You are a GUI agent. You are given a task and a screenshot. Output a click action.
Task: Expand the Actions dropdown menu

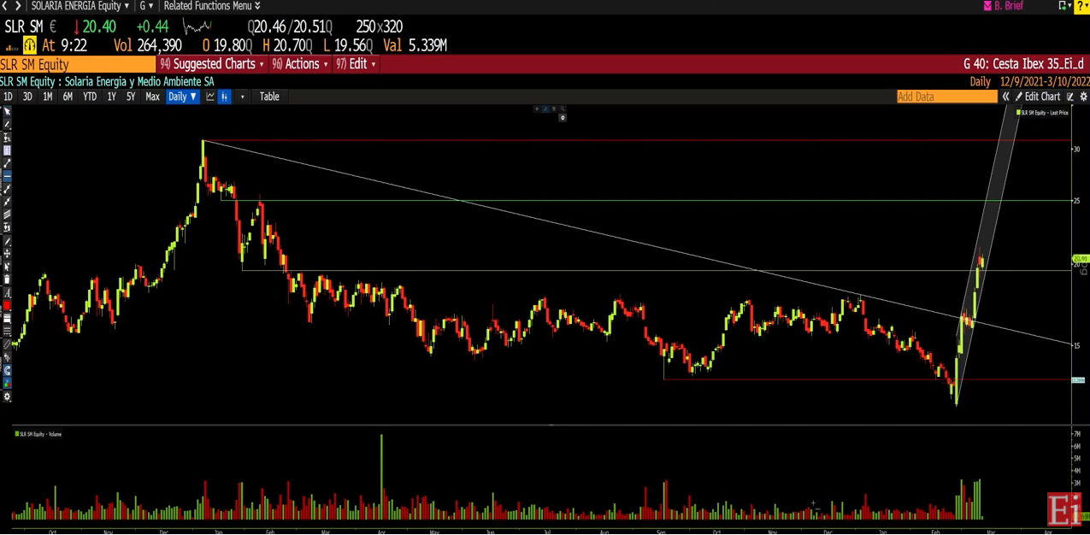coord(300,64)
